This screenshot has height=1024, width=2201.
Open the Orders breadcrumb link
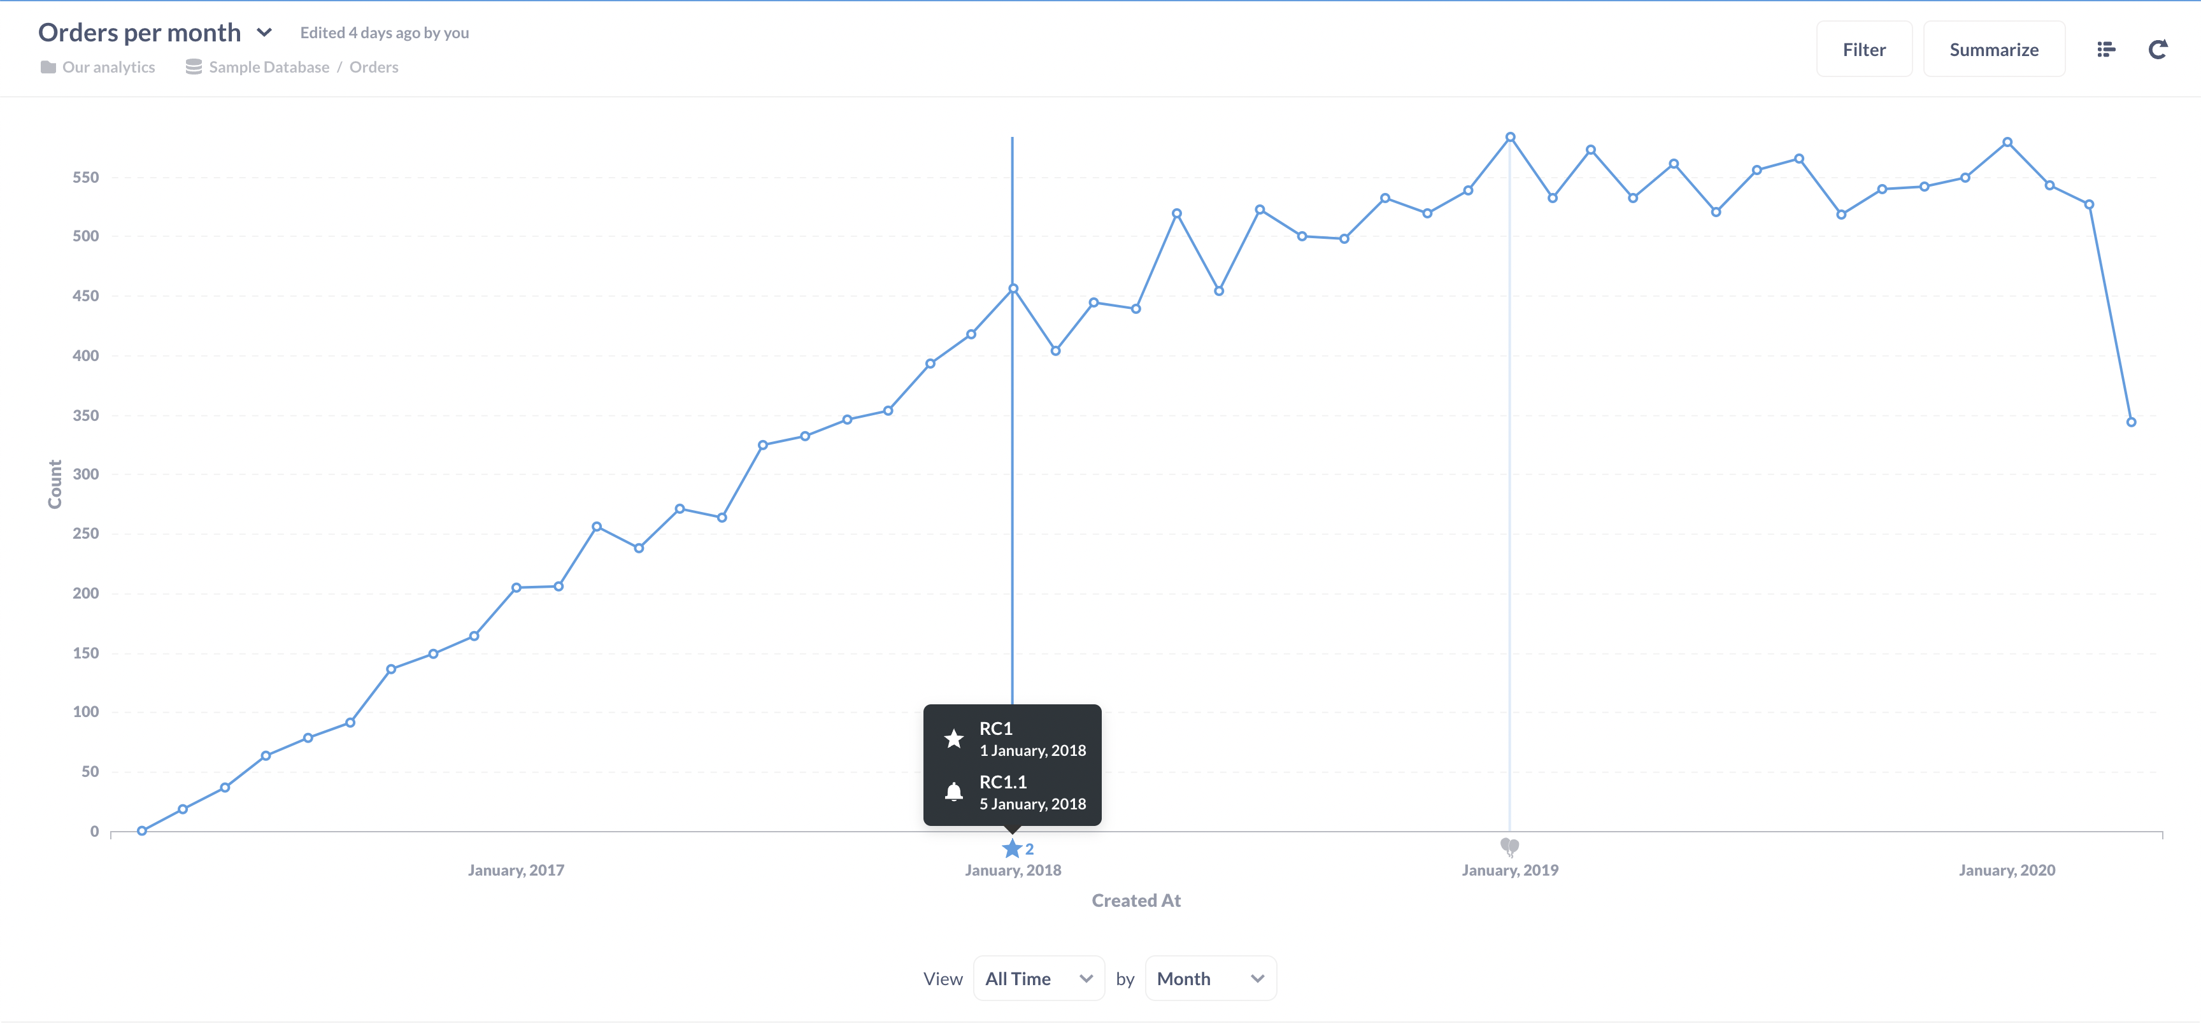pyautogui.click(x=373, y=67)
